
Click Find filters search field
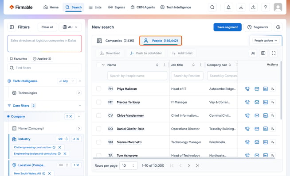45,68
